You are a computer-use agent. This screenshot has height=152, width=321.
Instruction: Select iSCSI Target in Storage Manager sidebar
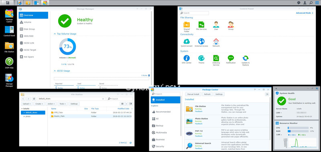coord(33,50)
